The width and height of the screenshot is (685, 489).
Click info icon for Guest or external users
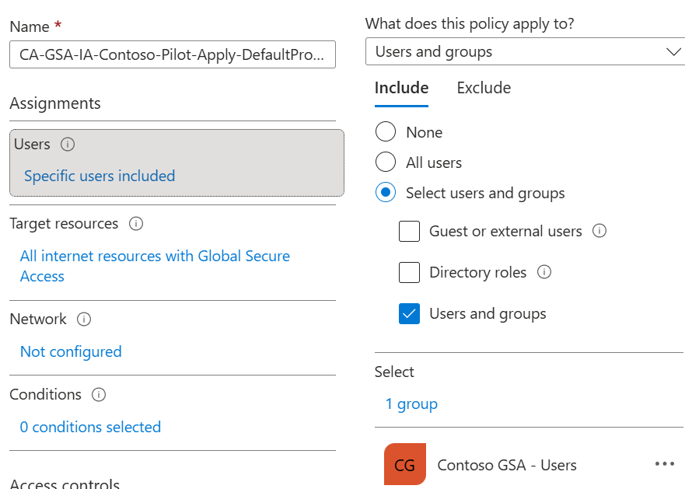599,231
